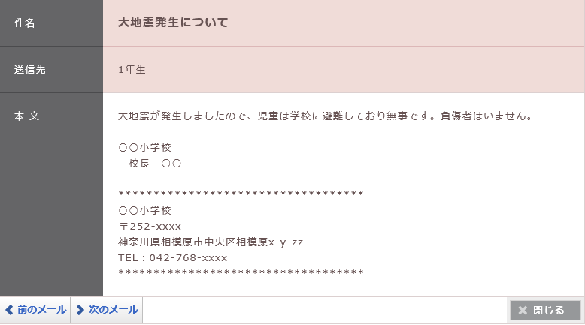Viewport: 585px width, 325px height.
Task: Click the right chevron icon for next mail
Action: click(x=80, y=310)
